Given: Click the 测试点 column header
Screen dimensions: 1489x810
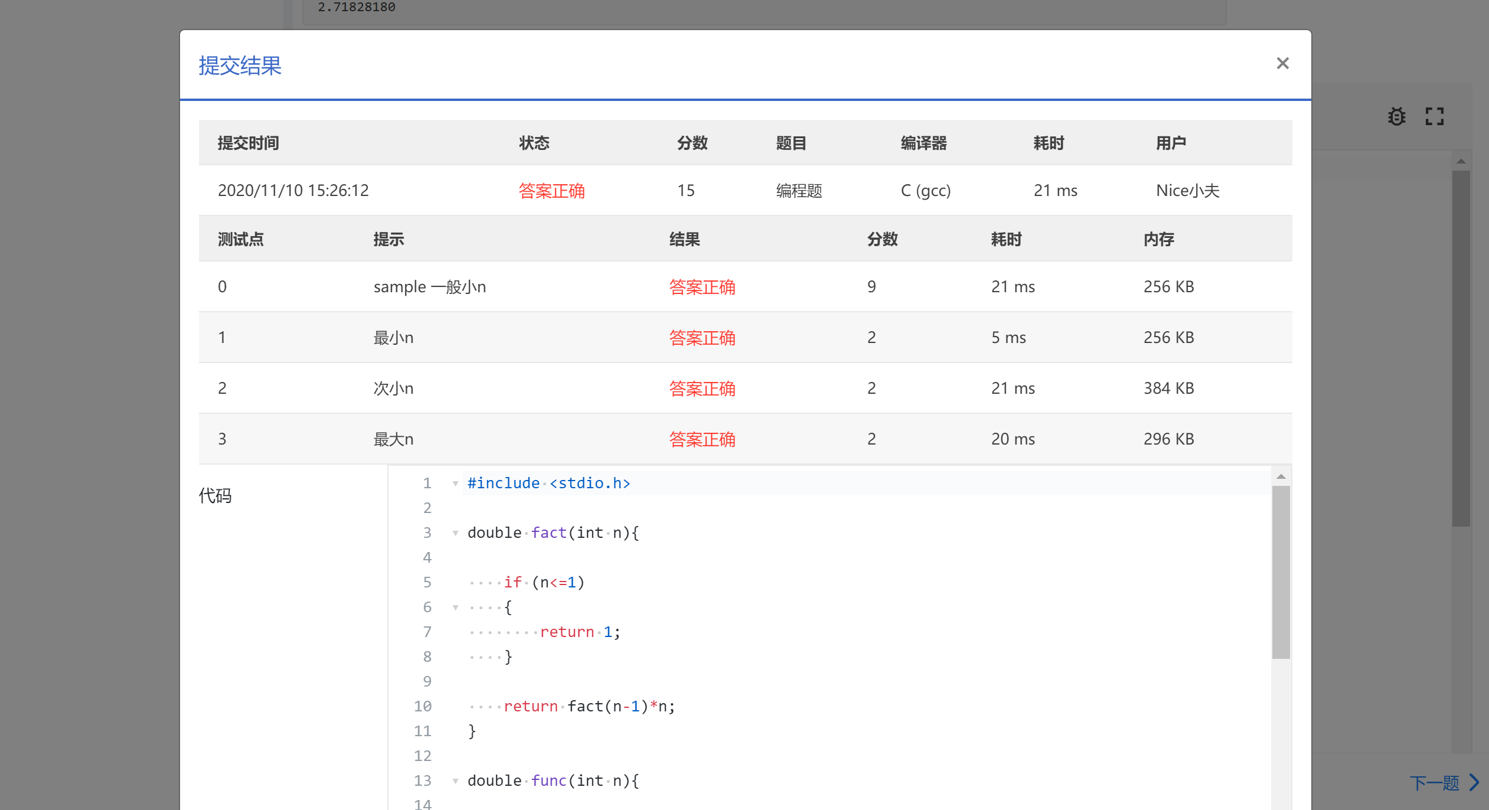Looking at the screenshot, I should (x=240, y=239).
